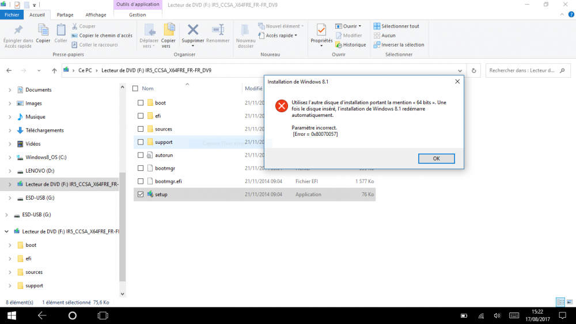Screen dimensions: 576x324
Task: Expand the Images tree node
Action: (x=10, y=104)
